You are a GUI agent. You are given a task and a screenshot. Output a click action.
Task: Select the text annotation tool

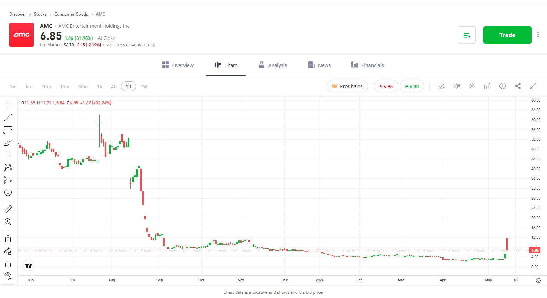(8, 155)
